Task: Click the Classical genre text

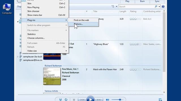Action: [x=66, y=76]
